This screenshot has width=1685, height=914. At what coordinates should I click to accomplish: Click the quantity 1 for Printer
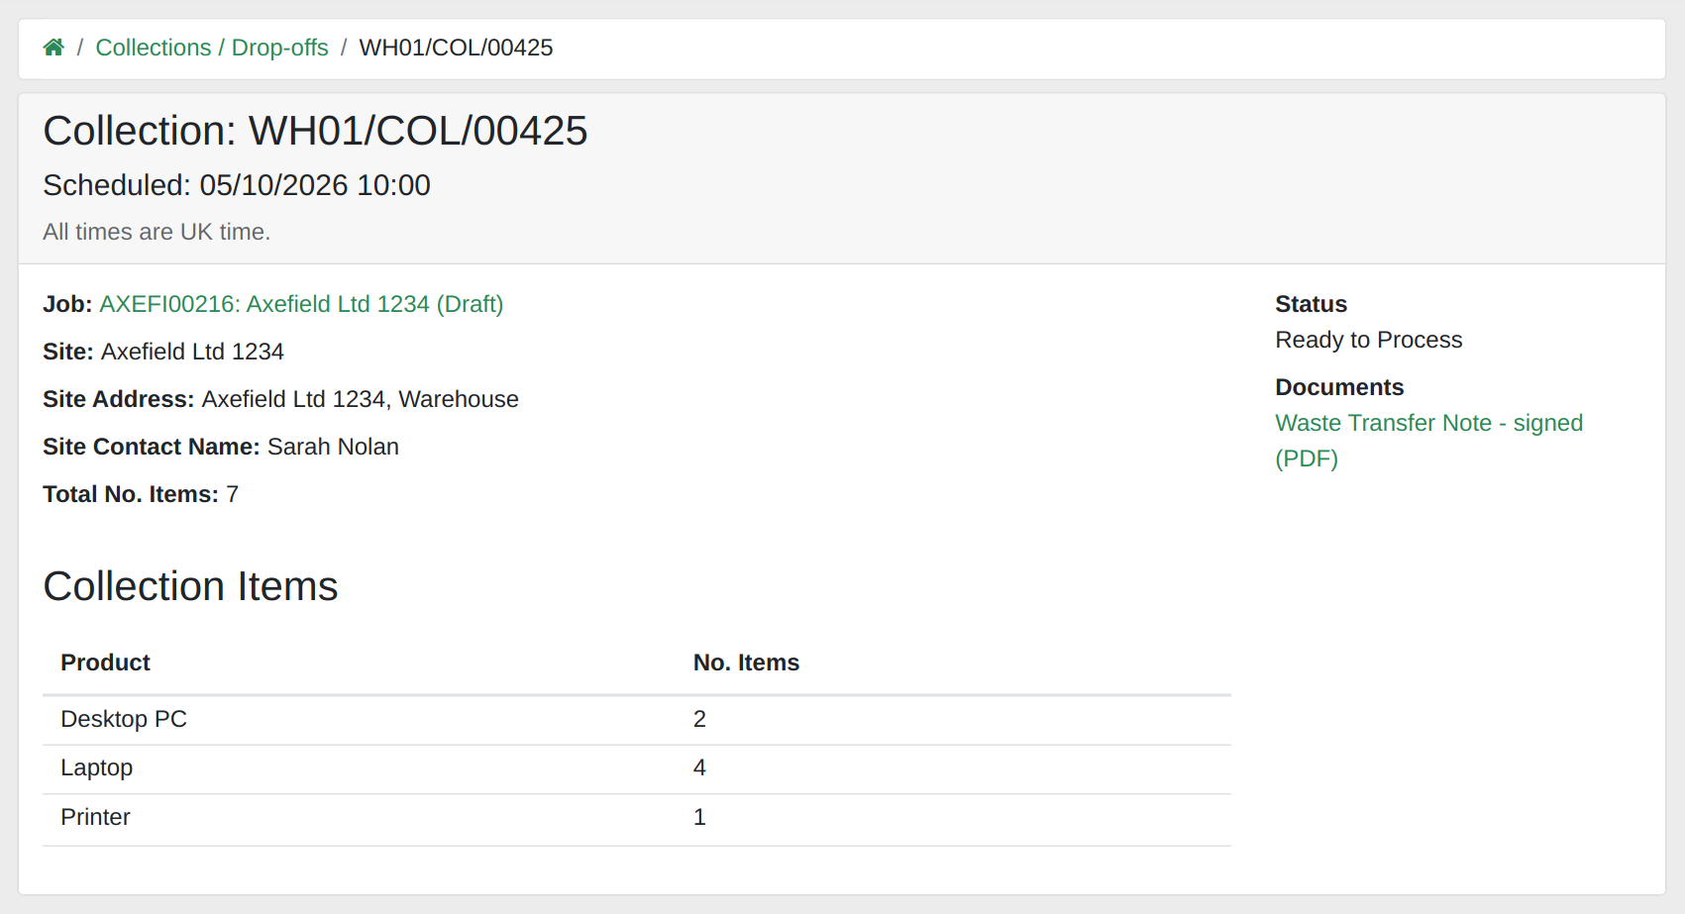[699, 817]
